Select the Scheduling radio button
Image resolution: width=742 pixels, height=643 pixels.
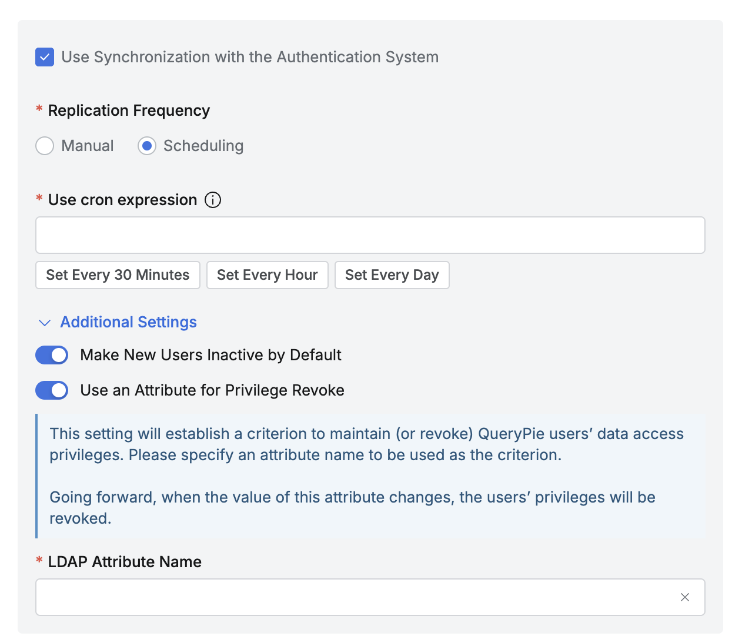click(x=147, y=146)
